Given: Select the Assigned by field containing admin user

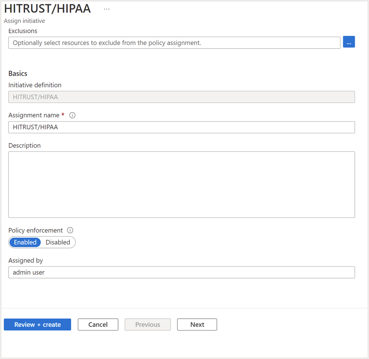Looking at the screenshot, I should (x=181, y=272).
